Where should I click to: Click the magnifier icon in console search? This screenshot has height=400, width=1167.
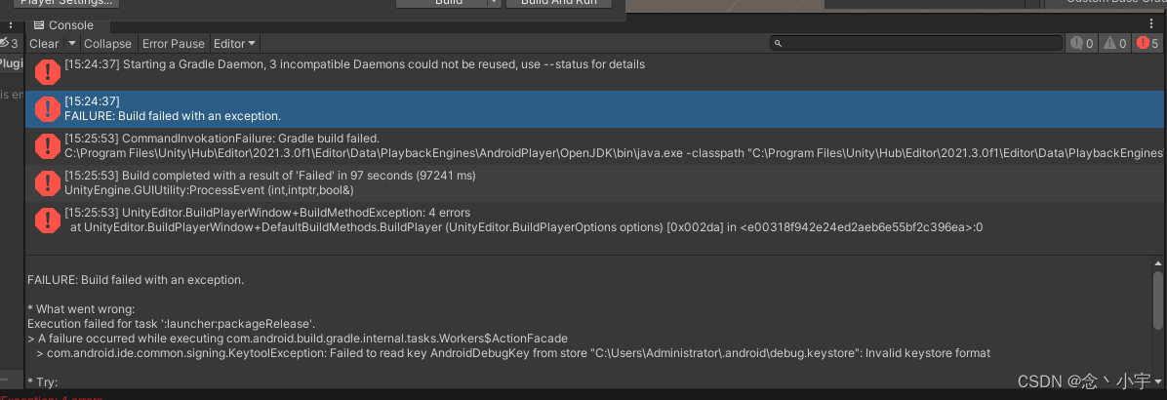tap(779, 44)
